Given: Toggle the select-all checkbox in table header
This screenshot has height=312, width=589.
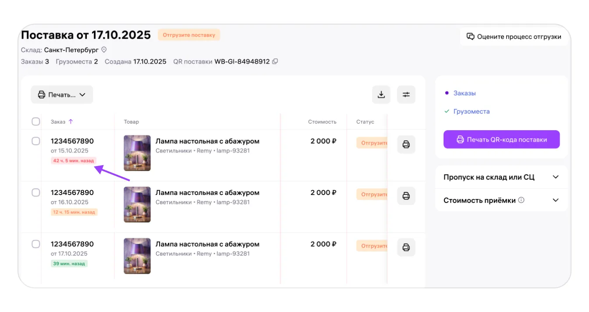Looking at the screenshot, I should tap(36, 122).
